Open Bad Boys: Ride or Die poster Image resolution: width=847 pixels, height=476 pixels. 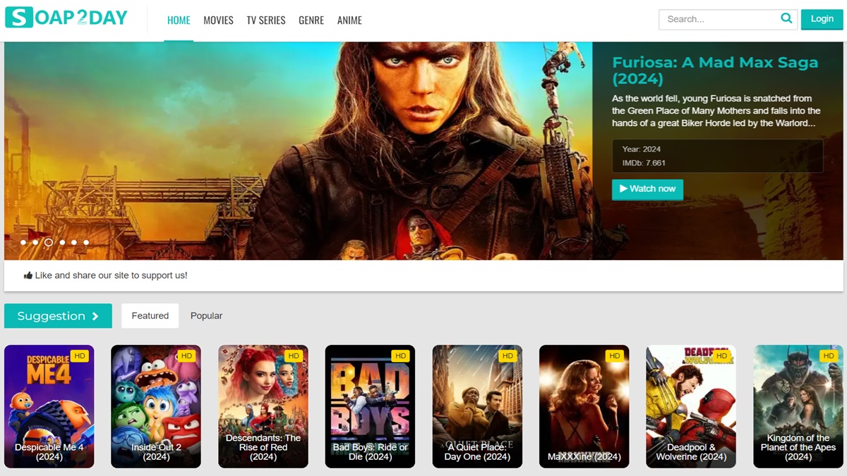370,406
